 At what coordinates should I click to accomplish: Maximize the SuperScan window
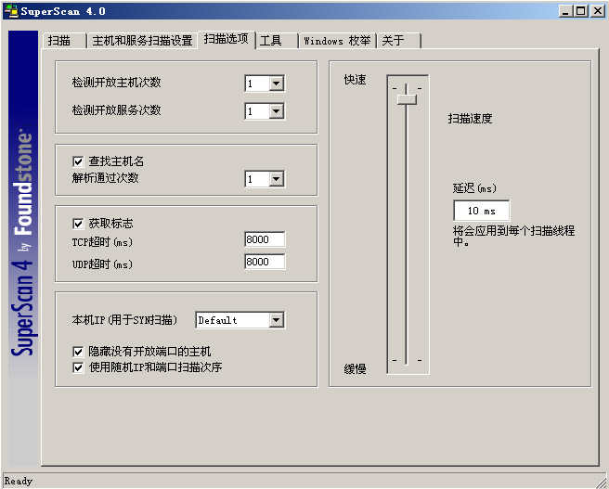coord(580,11)
